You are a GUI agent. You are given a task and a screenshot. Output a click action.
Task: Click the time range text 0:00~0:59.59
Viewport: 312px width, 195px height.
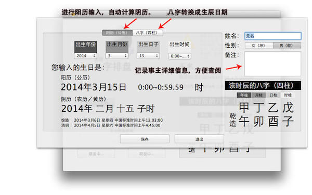(x=161, y=87)
